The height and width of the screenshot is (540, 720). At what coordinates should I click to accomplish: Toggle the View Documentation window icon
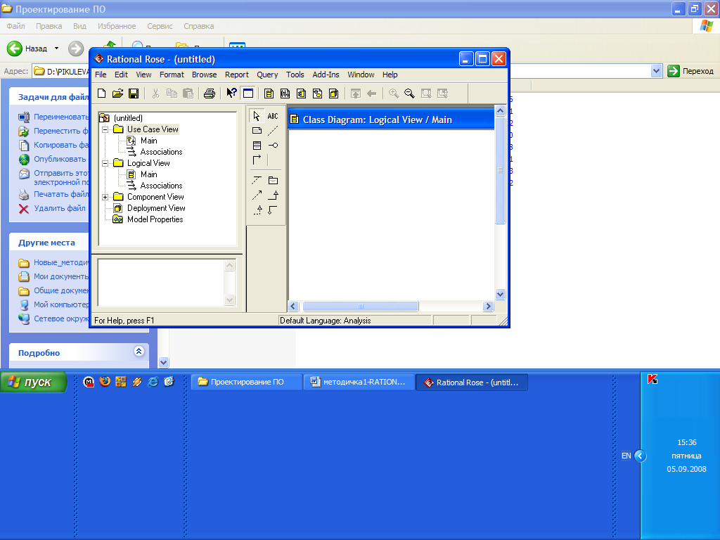click(248, 94)
